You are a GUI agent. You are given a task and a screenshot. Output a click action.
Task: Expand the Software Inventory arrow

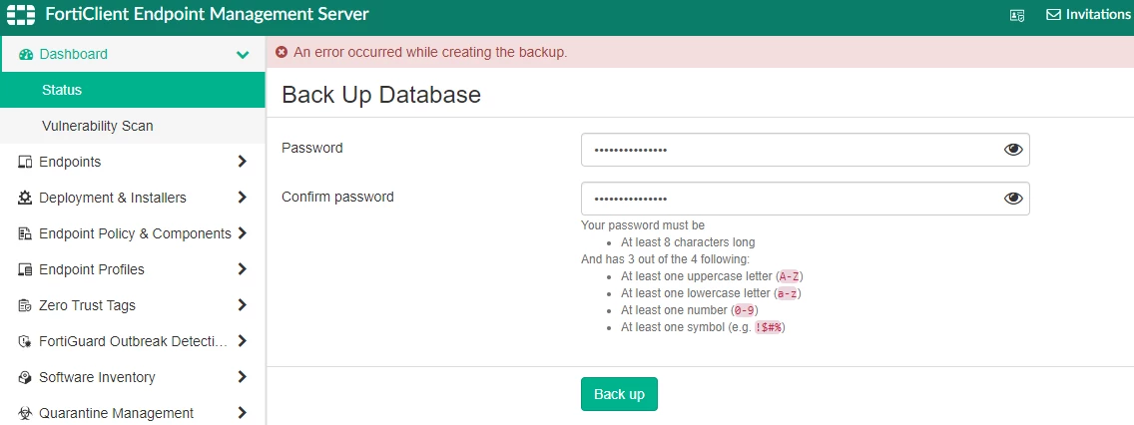click(x=243, y=377)
